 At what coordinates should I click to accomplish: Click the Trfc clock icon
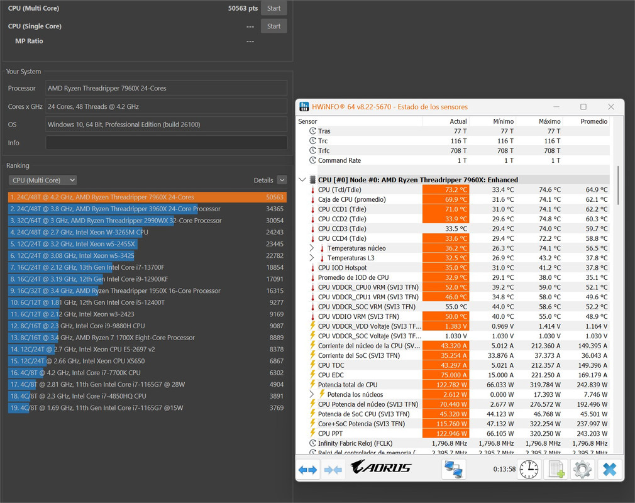point(312,150)
